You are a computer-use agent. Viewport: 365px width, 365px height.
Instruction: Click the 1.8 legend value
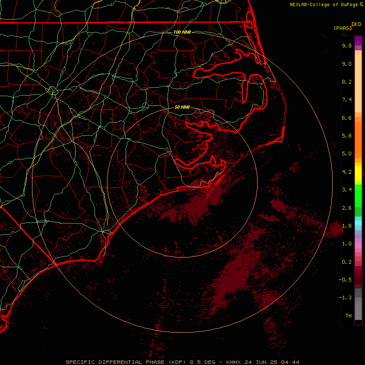pyautogui.click(x=347, y=226)
